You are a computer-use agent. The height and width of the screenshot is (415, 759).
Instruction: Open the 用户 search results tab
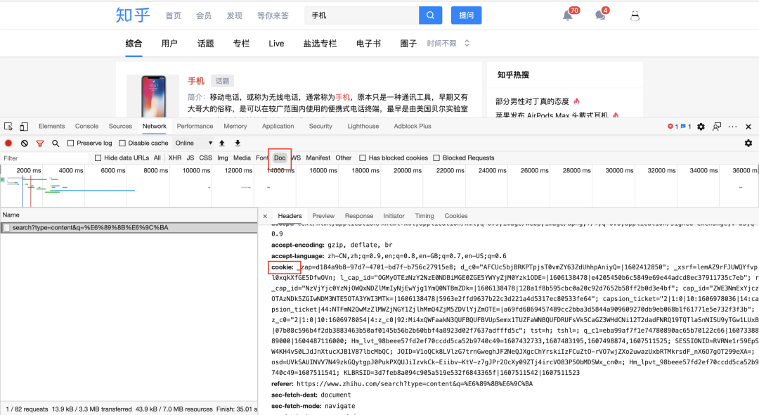tap(169, 44)
